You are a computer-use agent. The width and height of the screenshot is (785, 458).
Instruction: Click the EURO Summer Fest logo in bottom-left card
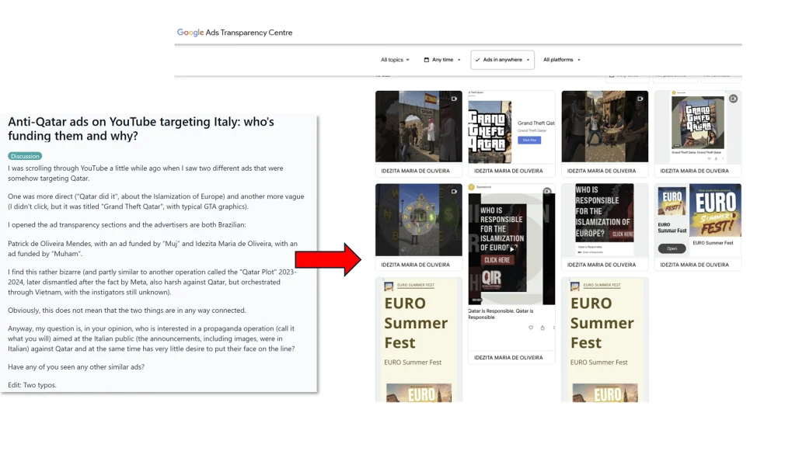[389, 286]
